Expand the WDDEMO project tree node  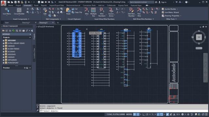(x=4, y=40)
